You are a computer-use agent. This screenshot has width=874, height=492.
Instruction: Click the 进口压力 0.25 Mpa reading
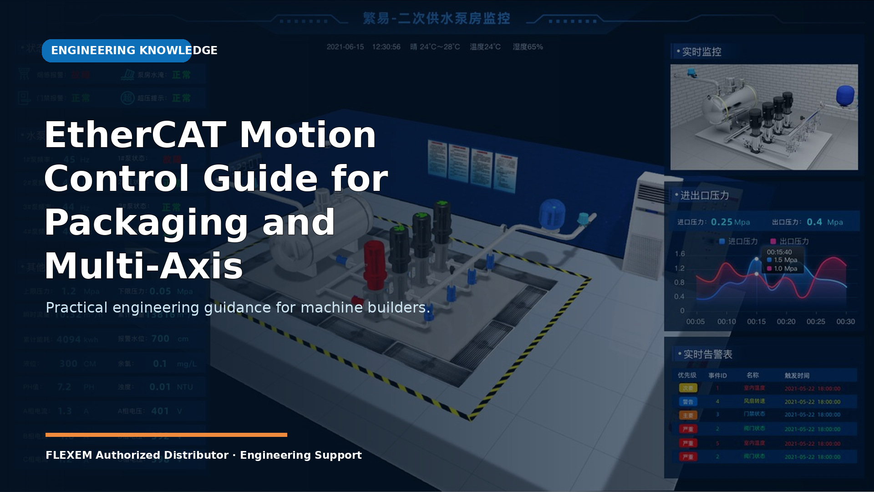coord(713,222)
